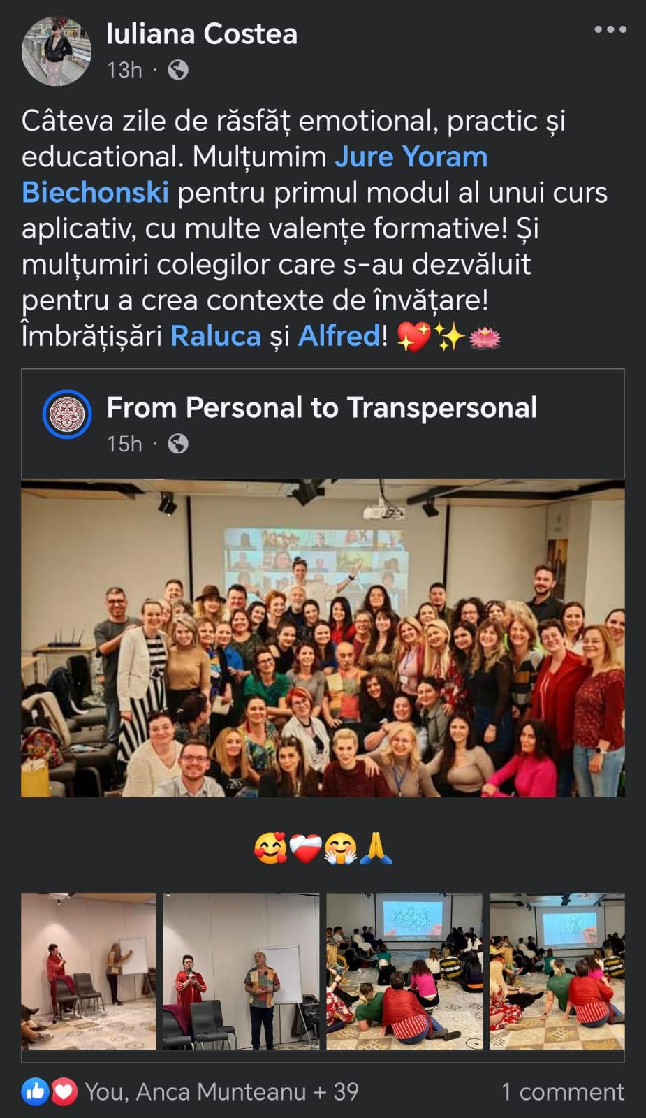
Task: Click the globe privacy icon beside 13h
Action: tap(178, 70)
